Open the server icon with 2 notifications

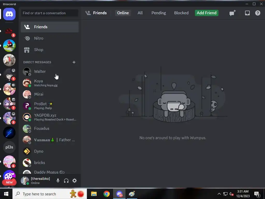(x=9, y=118)
